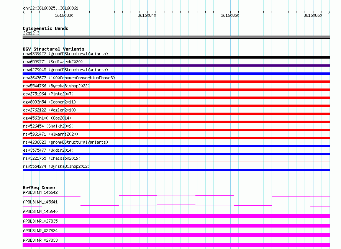Screen dimensions: 341x249
Task: Select the red bar for nsv526454
Action: 176,130
